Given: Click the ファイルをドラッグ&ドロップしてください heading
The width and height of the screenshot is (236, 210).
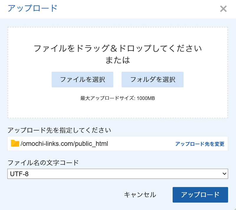Looking at the screenshot, I should click(x=118, y=48).
